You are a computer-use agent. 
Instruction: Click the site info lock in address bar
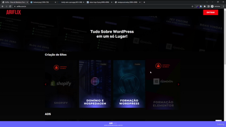(15, 6)
